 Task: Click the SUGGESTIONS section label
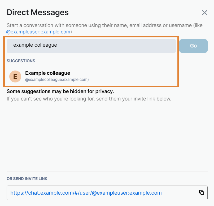[21, 61]
